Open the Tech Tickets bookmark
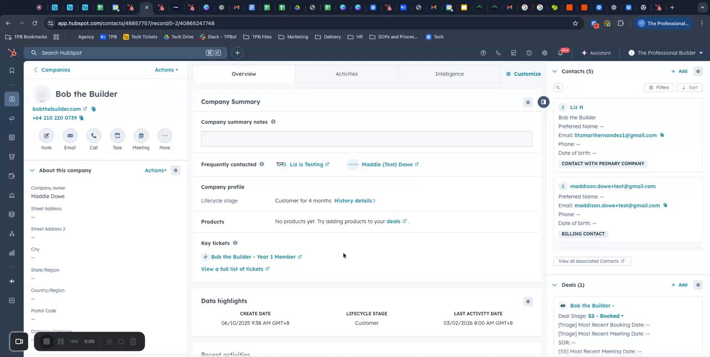The width and height of the screenshot is (710, 357). coord(140,37)
